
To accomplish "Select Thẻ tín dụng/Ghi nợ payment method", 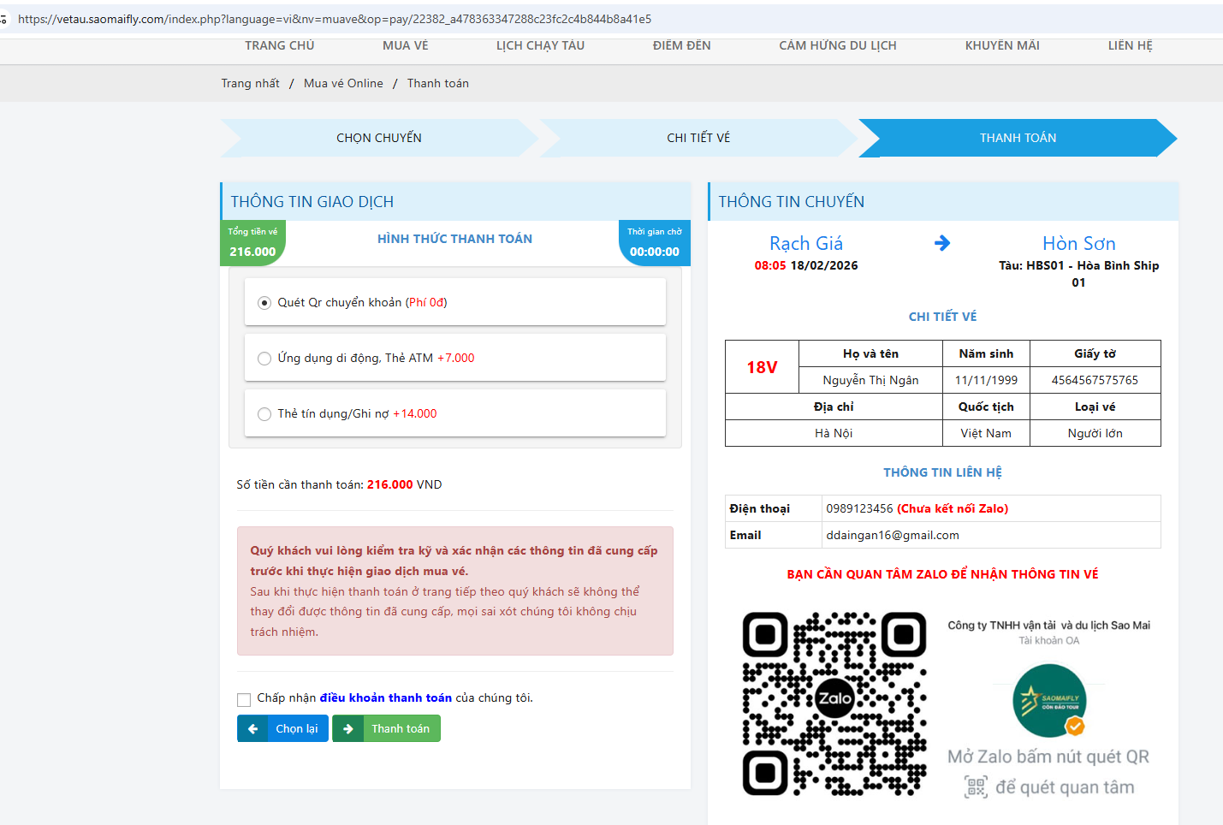I will tap(264, 414).
